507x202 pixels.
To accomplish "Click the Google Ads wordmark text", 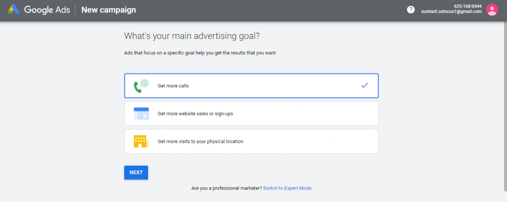I will click(47, 10).
